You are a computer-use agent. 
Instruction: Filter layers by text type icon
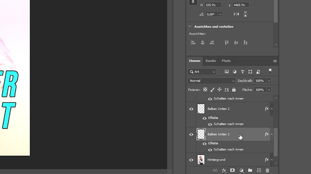pos(242,72)
